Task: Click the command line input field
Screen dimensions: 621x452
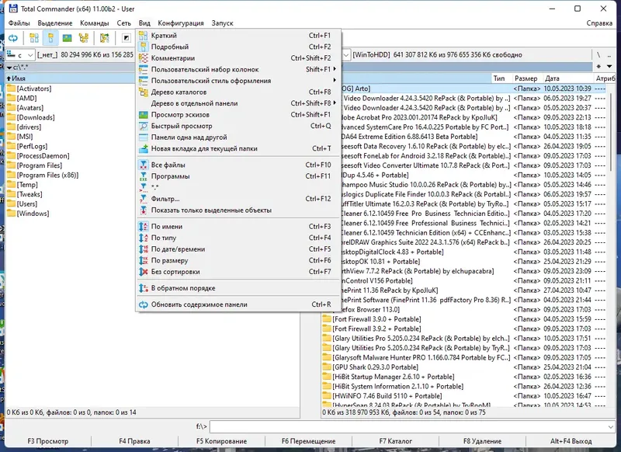Action: click(x=408, y=426)
